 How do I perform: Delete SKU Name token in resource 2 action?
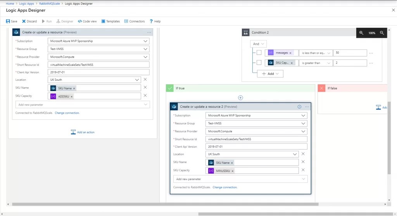pyautogui.click(x=232, y=163)
